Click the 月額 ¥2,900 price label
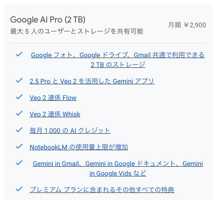The height and width of the screenshot is (200, 220). point(187,25)
